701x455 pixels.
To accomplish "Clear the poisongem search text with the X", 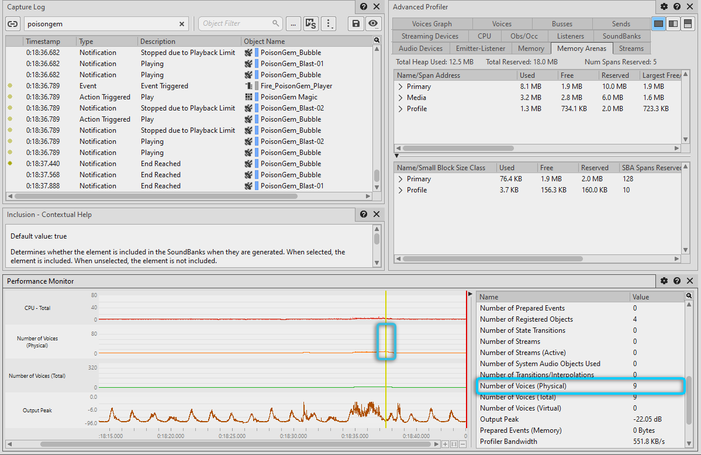I will pyautogui.click(x=182, y=24).
